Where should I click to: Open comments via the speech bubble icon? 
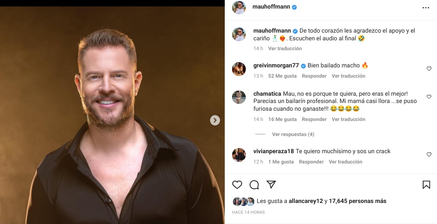(254, 185)
